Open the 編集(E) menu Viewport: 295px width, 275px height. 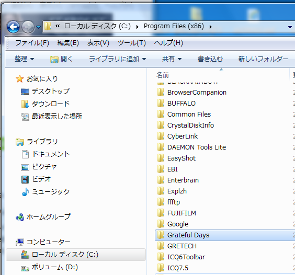tap(68, 43)
